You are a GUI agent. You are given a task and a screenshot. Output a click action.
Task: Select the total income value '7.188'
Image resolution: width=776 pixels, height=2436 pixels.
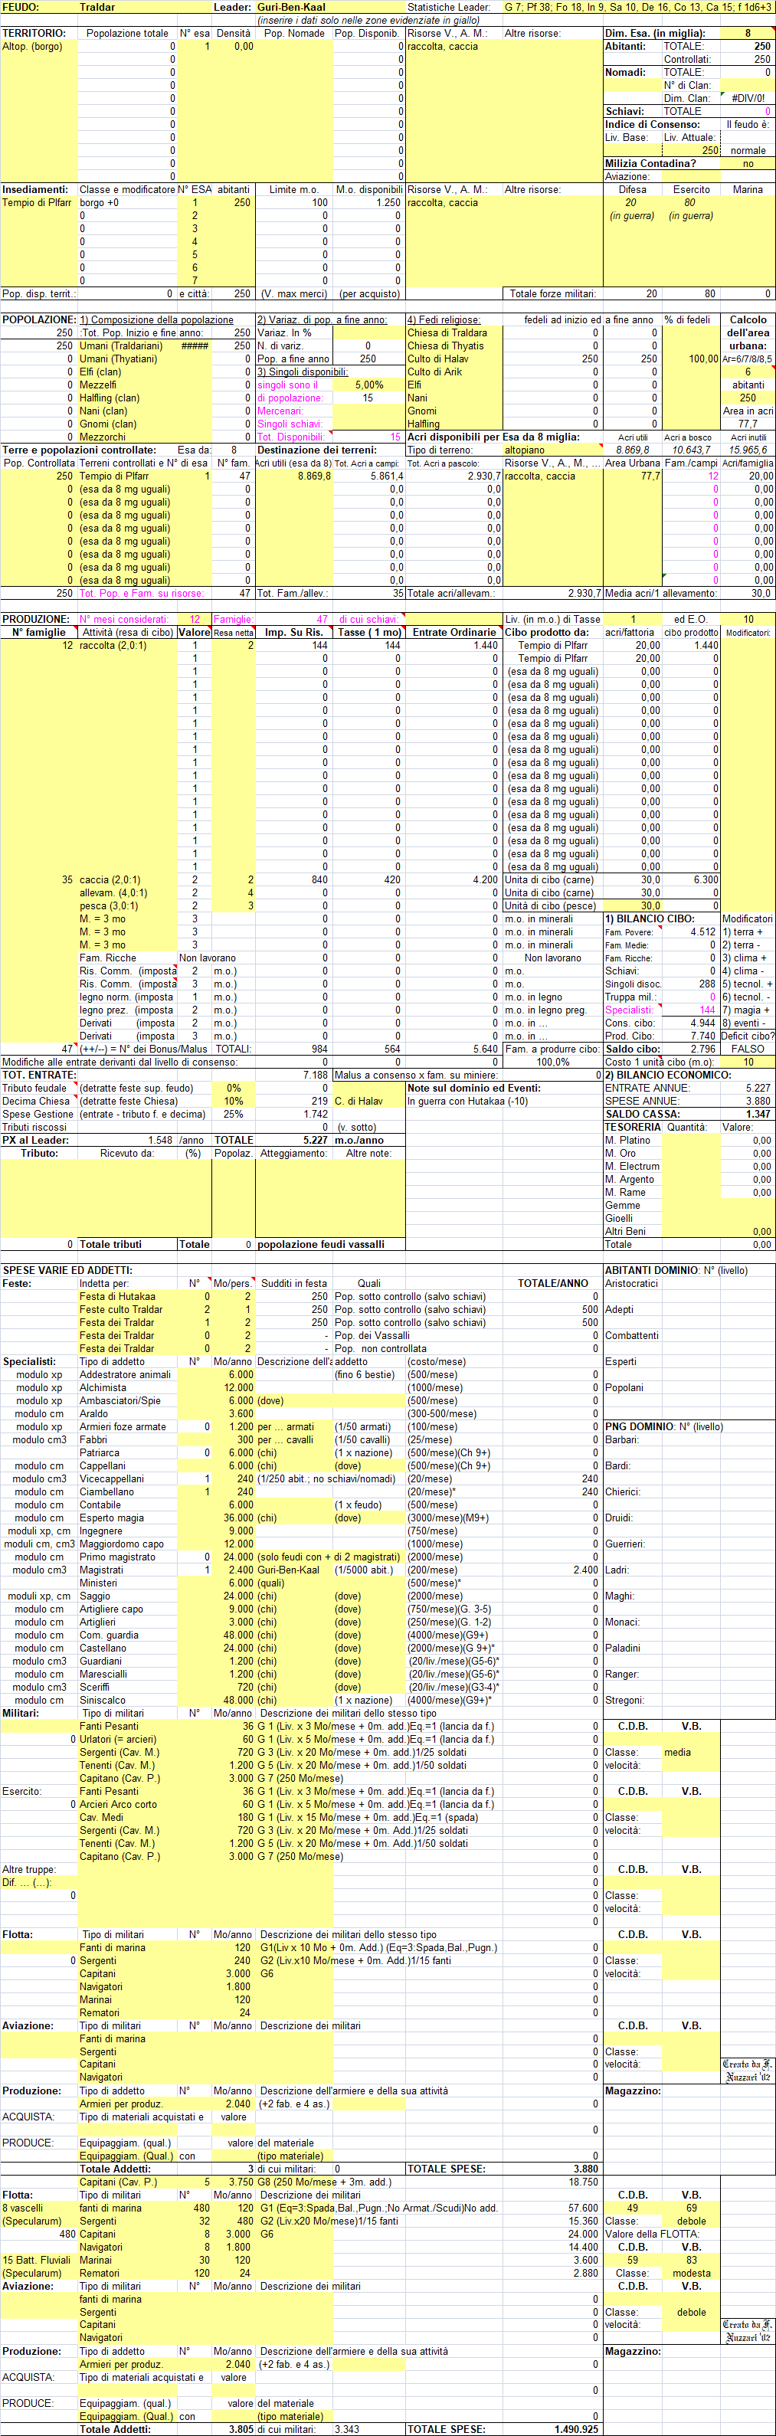315,1076
